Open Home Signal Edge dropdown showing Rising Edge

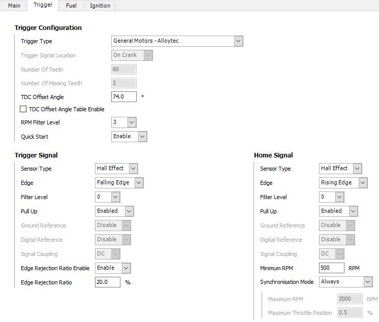pyautogui.click(x=343, y=183)
